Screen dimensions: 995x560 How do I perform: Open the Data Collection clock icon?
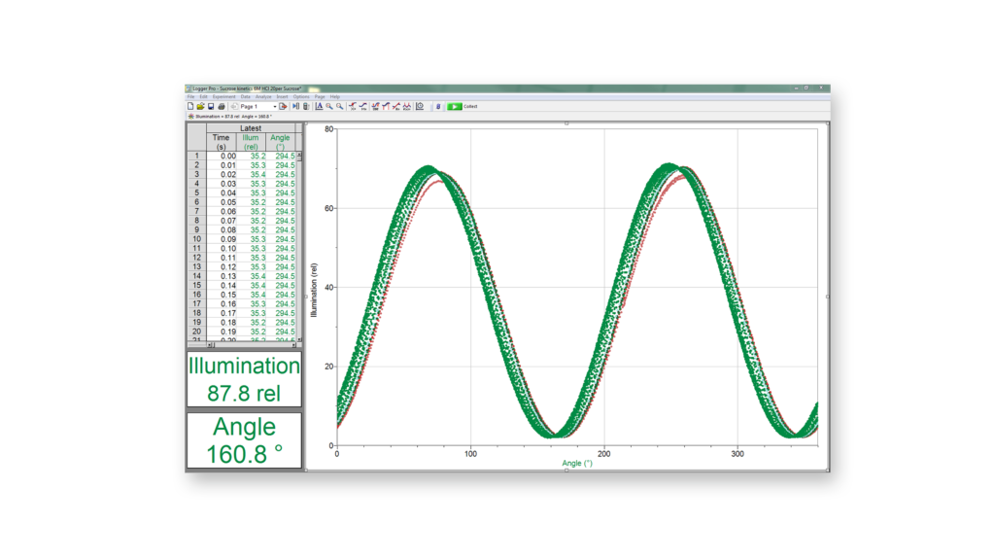[420, 106]
